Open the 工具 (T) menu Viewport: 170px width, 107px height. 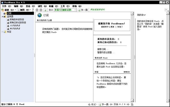point(65,6)
